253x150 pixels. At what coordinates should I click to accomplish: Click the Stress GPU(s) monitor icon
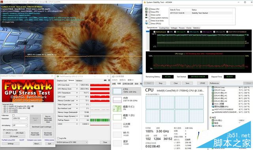[146, 24]
